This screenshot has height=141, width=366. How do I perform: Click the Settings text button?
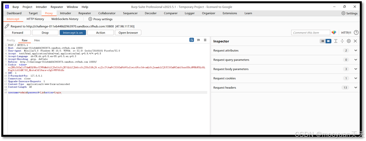(352, 13)
